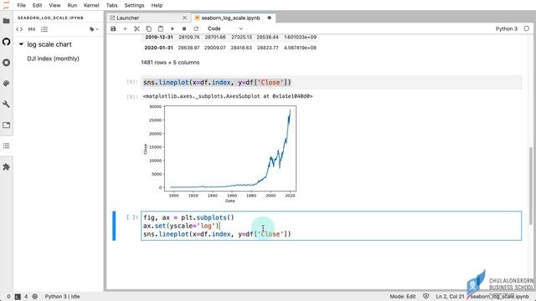Click 'Mode: Edit' status indicator

[x=403, y=297]
